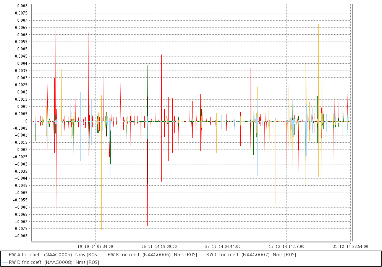Click y-axis value -0.004
The height and width of the screenshot is (267, 382).
pyautogui.click(x=21, y=179)
